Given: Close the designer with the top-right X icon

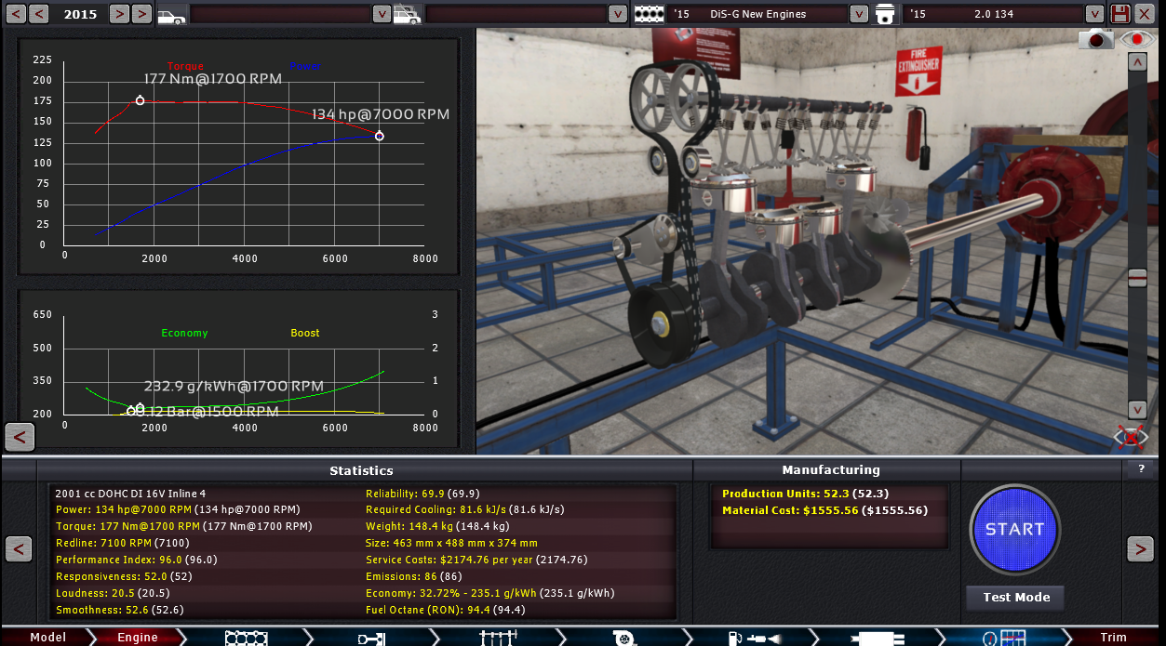Looking at the screenshot, I should (1146, 14).
